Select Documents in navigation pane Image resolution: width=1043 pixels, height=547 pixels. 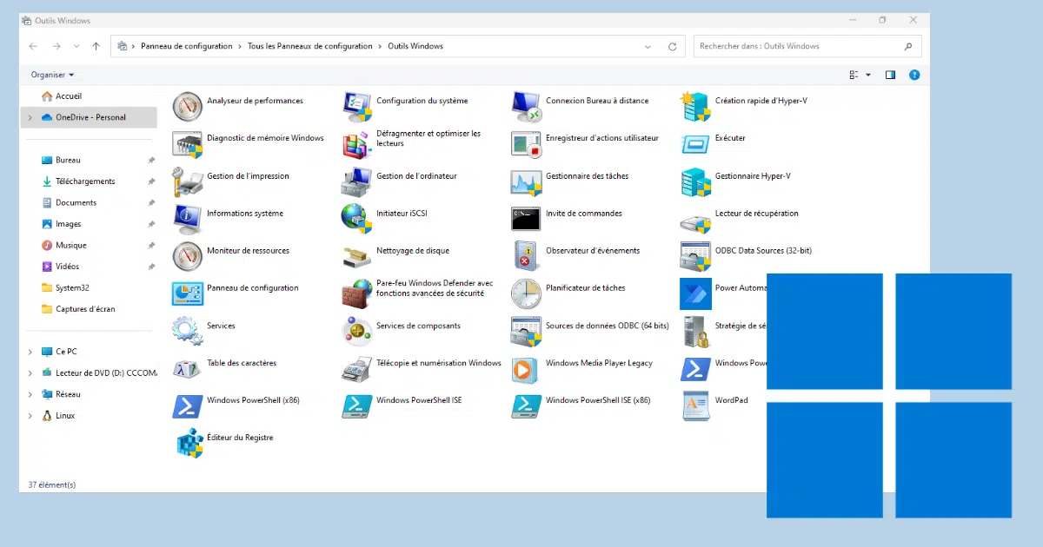(76, 202)
